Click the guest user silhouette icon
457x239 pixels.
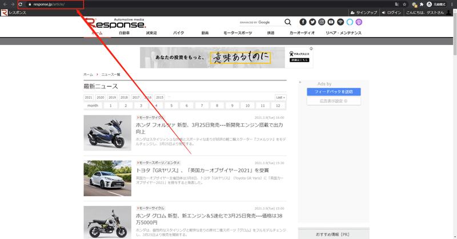coord(448,13)
